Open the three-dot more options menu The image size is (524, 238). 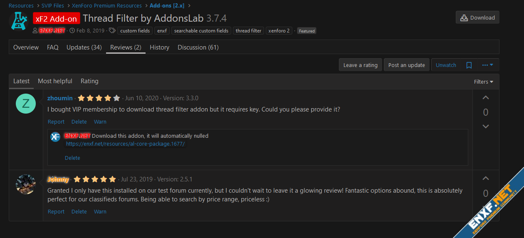tap(487, 65)
